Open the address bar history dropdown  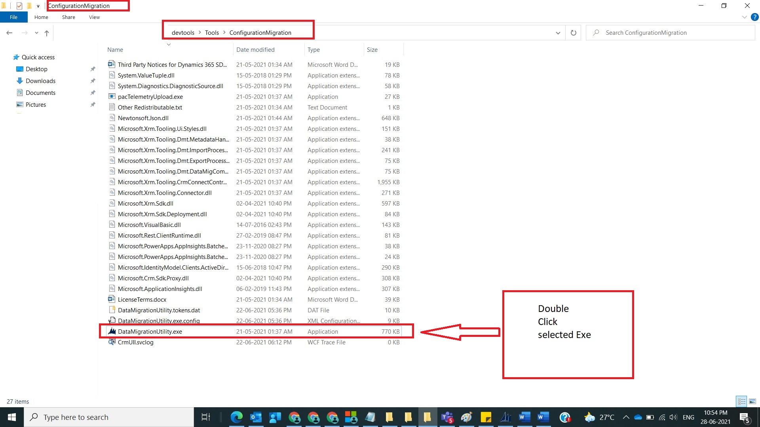pyautogui.click(x=558, y=33)
